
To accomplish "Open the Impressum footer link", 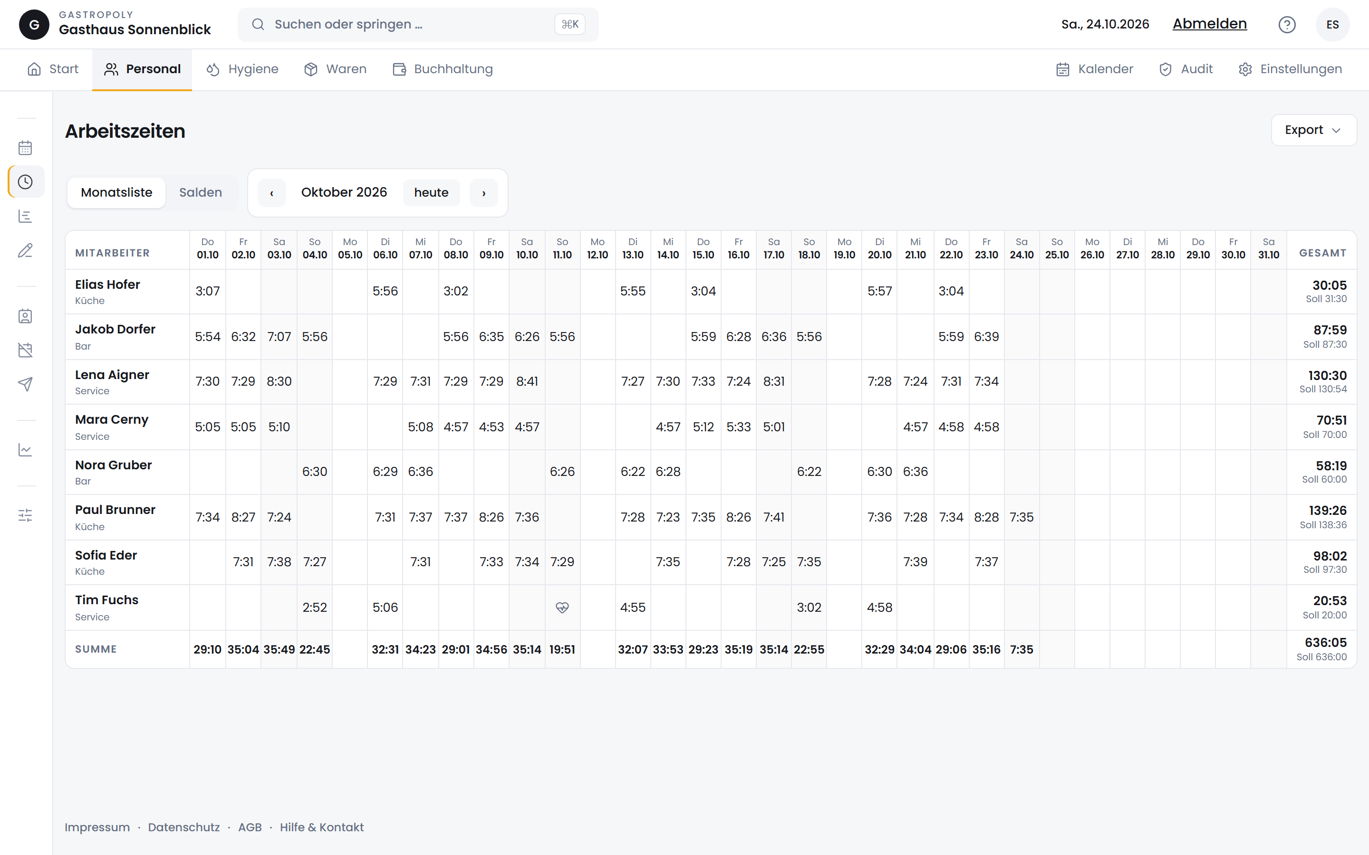I will click(97, 826).
